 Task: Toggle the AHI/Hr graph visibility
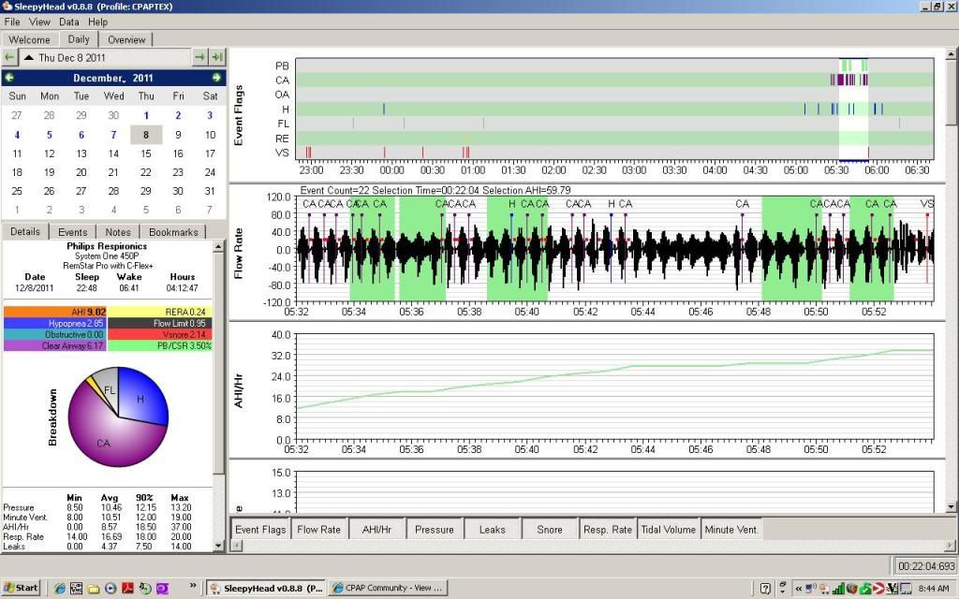[376, 530]
